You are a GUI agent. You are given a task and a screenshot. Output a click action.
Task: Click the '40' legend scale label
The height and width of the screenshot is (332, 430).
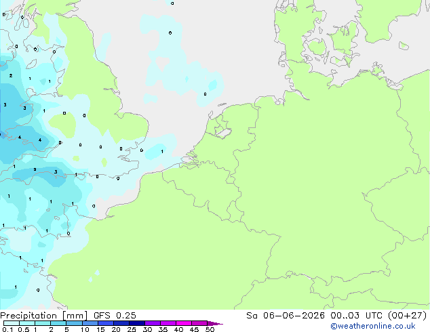[x=178, y=329]
